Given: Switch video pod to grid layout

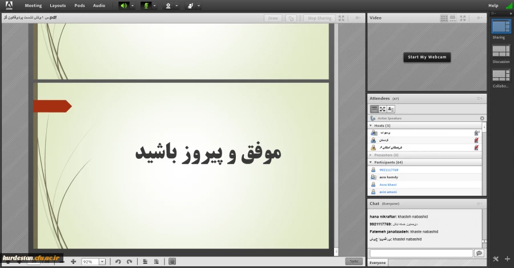Looking at the screenshot, I should [x=444, y=18].
